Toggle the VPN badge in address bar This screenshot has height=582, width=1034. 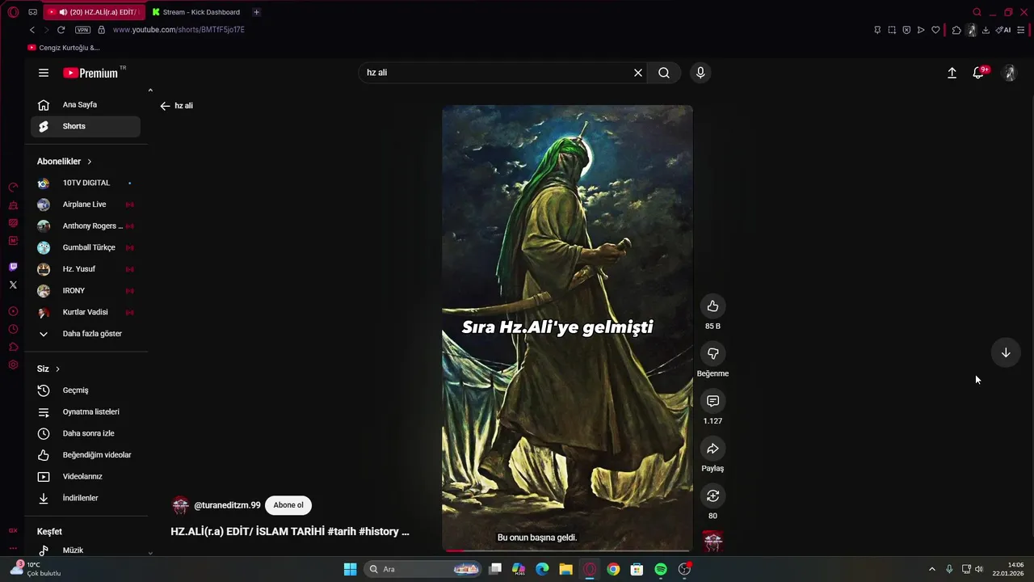(x=82, y=30)
